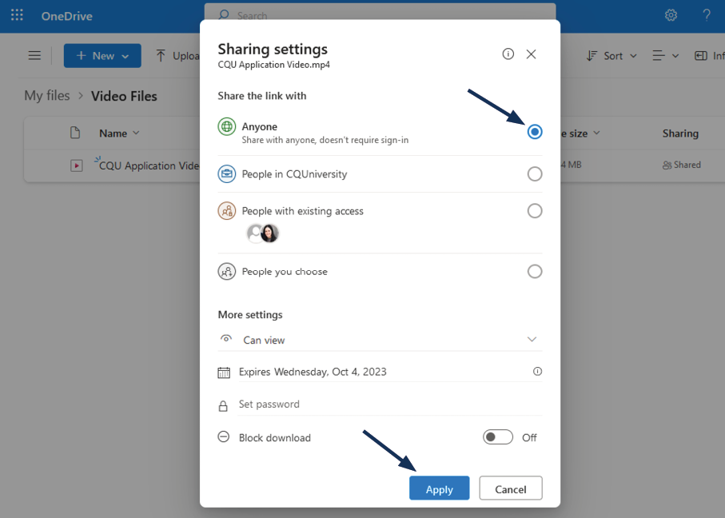Select the Anyone radio button

535,132
